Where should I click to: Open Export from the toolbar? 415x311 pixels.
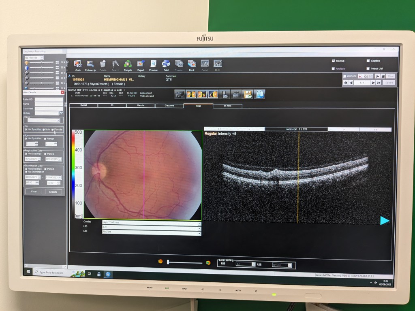coord(141,64)
